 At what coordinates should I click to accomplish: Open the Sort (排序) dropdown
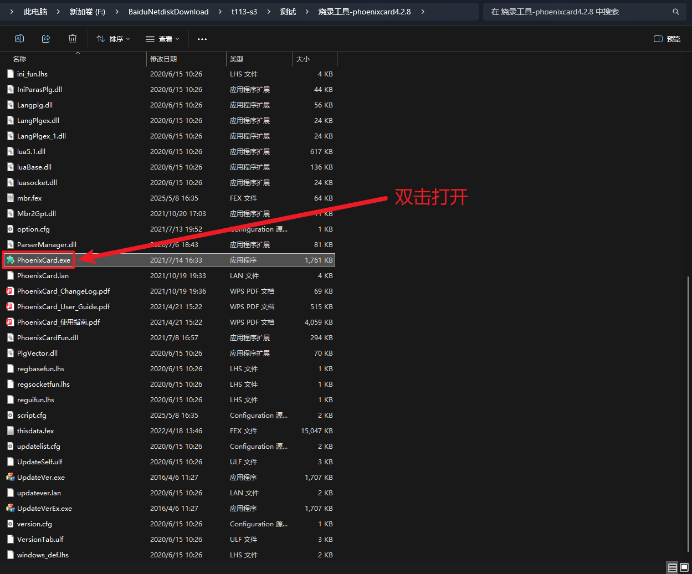[x=113, y=39]
